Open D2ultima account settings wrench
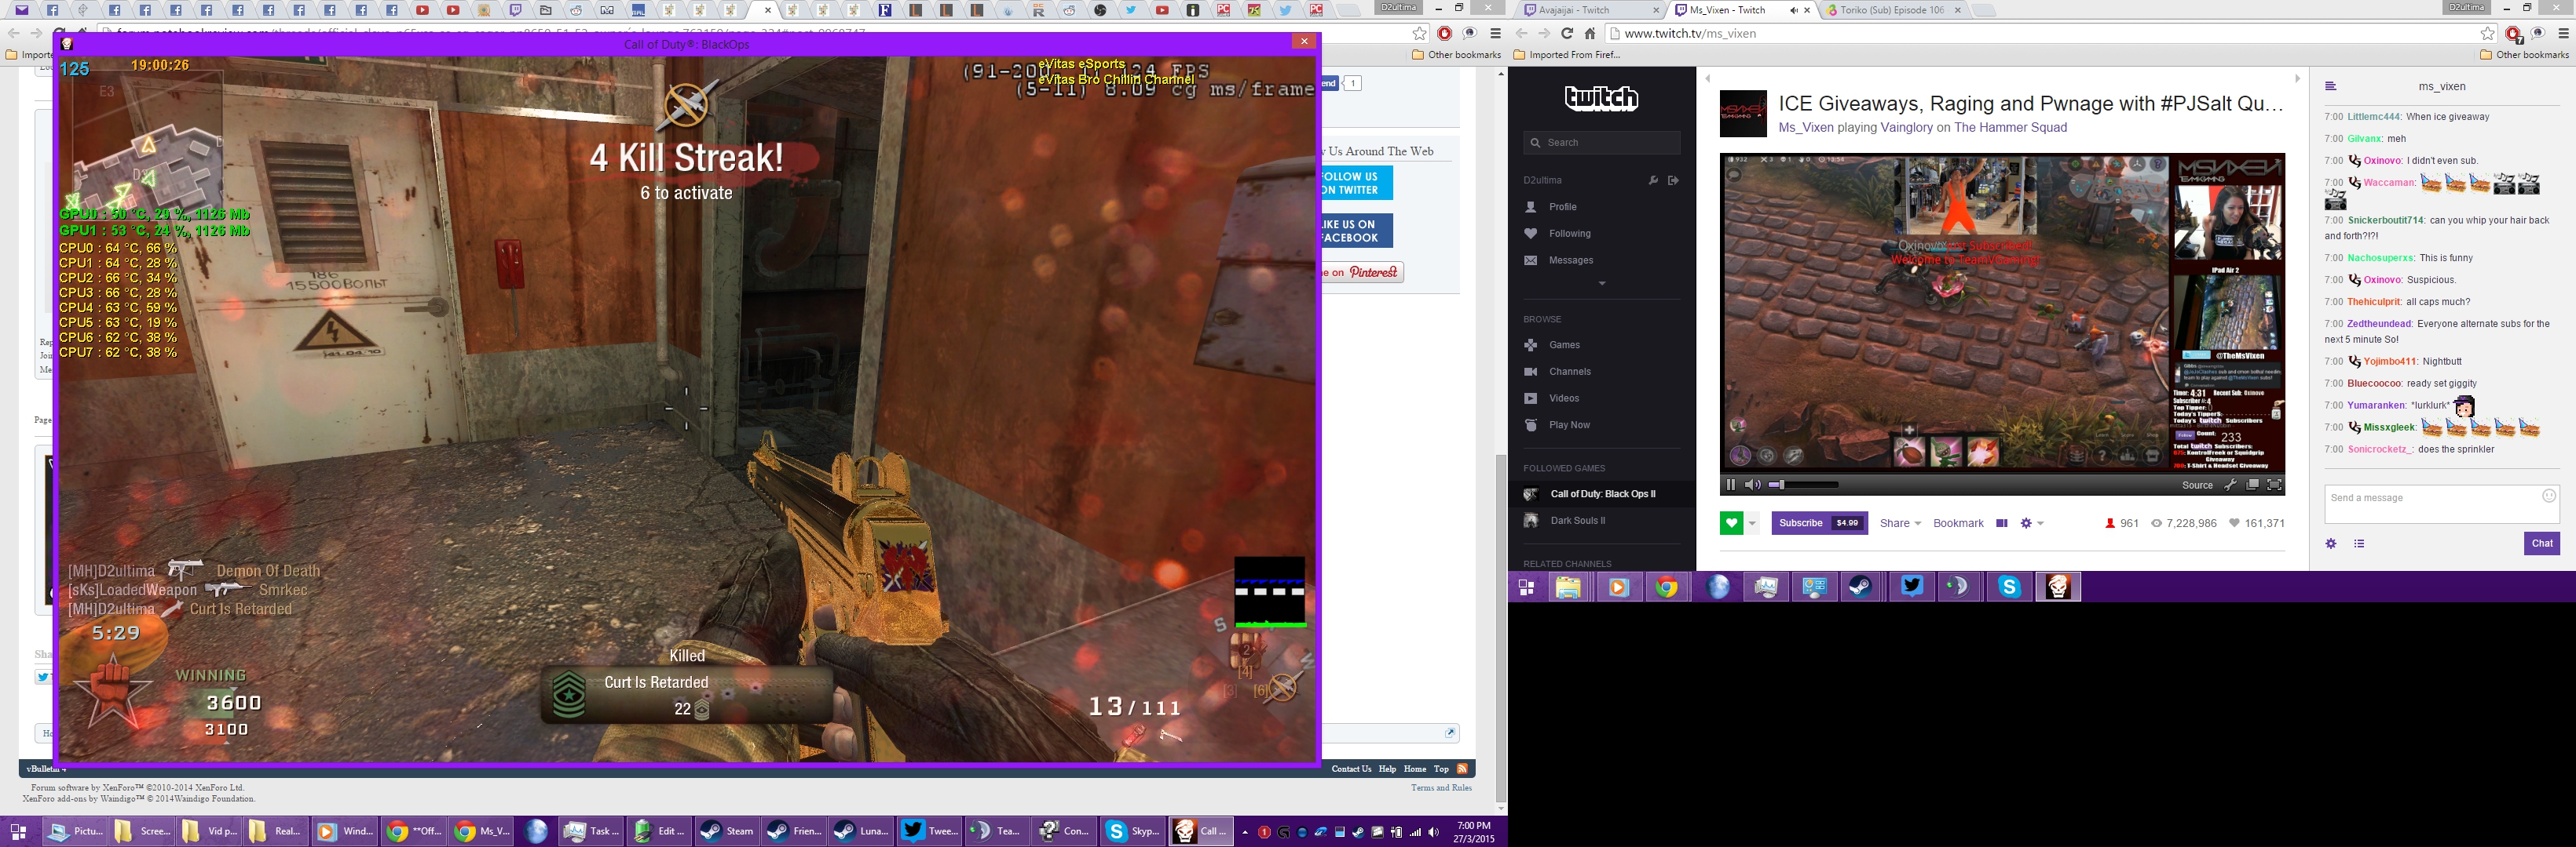Screen dimensions: 2576x847 click(x=1653, y=181)
